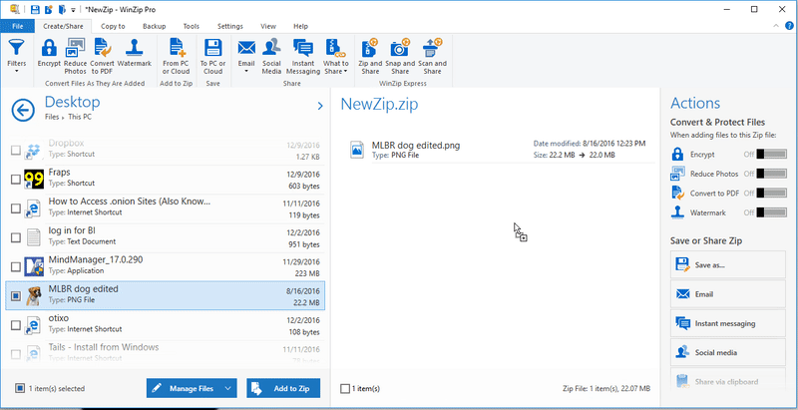The height and width of the screenshot is (410, 798).
Task: Click the Social media action button
Action: point(728,352)
